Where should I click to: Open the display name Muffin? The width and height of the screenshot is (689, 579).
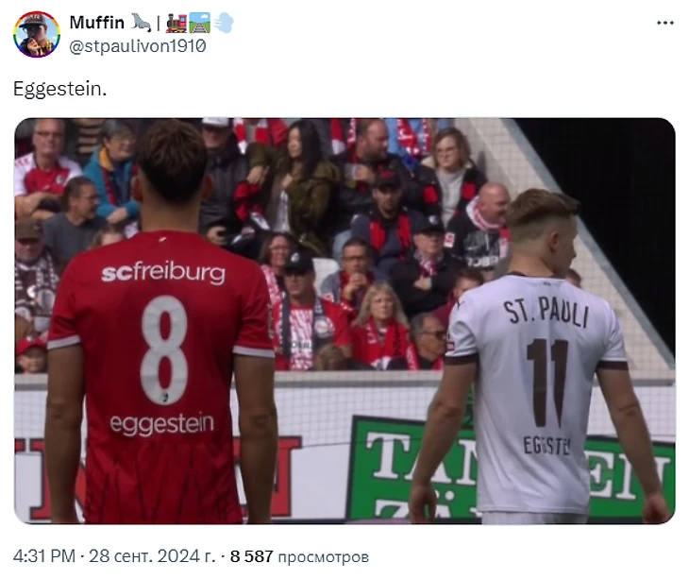[96, 23]
